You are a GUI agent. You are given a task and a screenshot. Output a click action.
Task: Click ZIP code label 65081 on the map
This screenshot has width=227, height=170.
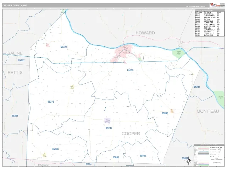click(x=116, y=157)
